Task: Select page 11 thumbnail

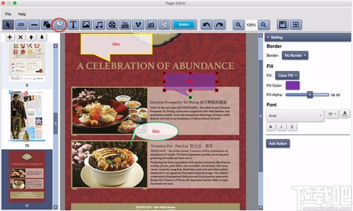Action: click(x=27, y=177)
